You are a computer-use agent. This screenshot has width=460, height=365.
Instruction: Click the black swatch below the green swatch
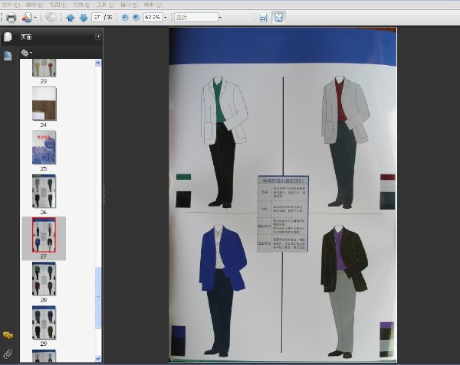(x=183, y=199)
